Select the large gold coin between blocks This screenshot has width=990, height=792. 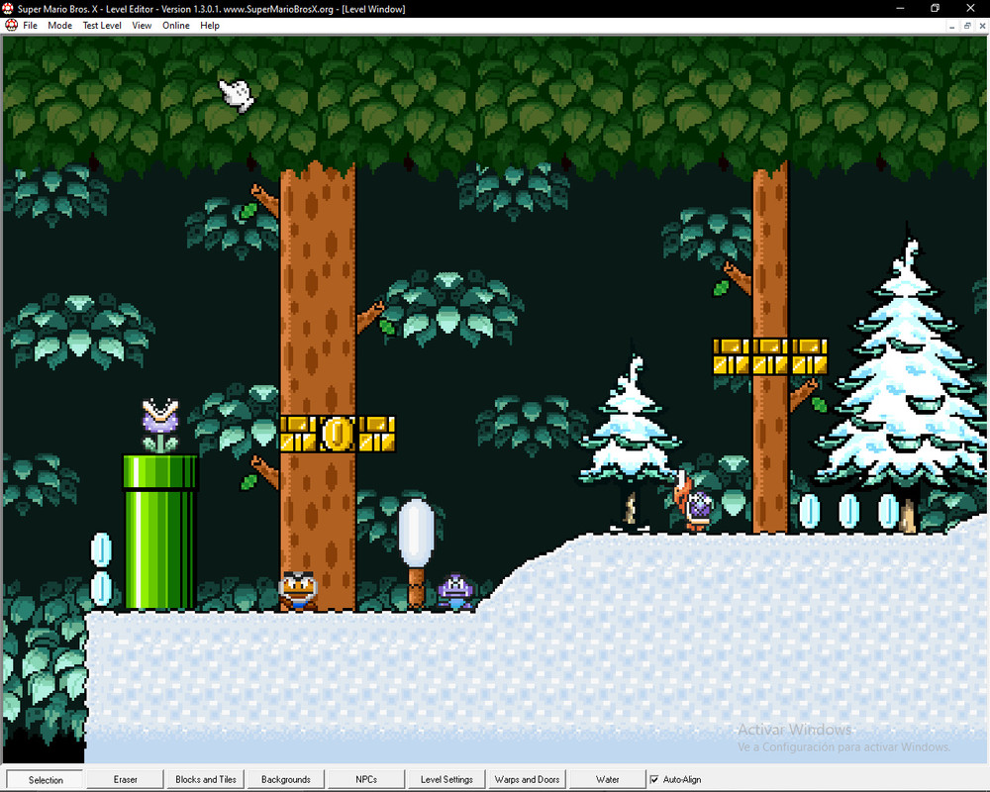click(338, 434)
